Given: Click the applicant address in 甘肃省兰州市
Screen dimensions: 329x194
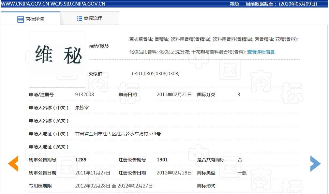Looking at the screenshot, I should pos(118,134).
